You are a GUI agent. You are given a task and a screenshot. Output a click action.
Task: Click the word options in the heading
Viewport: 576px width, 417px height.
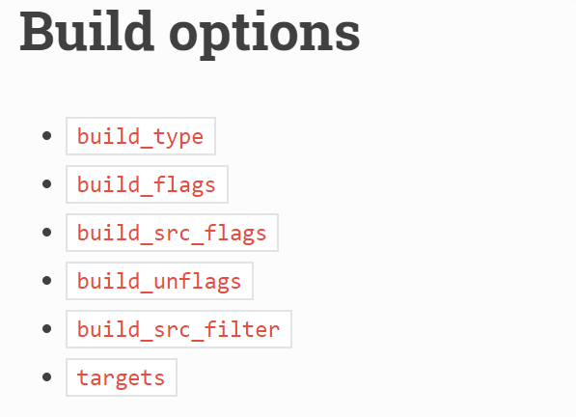[264, 37]
